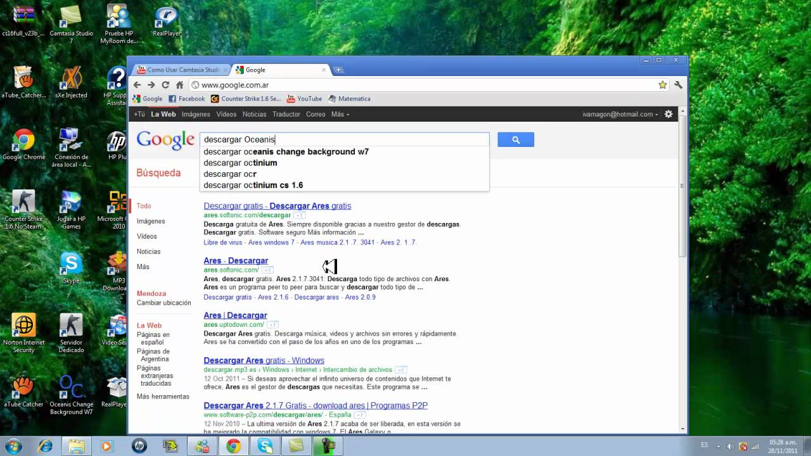Reload the current Google page

(165, 85)
